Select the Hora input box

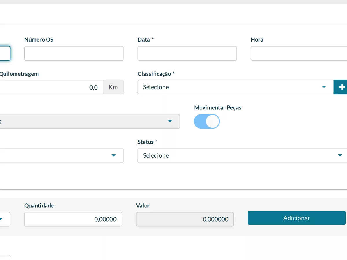point(299,53)
